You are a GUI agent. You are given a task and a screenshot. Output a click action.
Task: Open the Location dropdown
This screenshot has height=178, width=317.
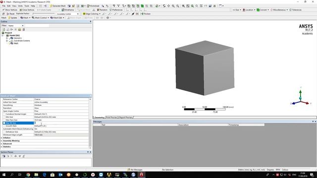pos(249,10)
